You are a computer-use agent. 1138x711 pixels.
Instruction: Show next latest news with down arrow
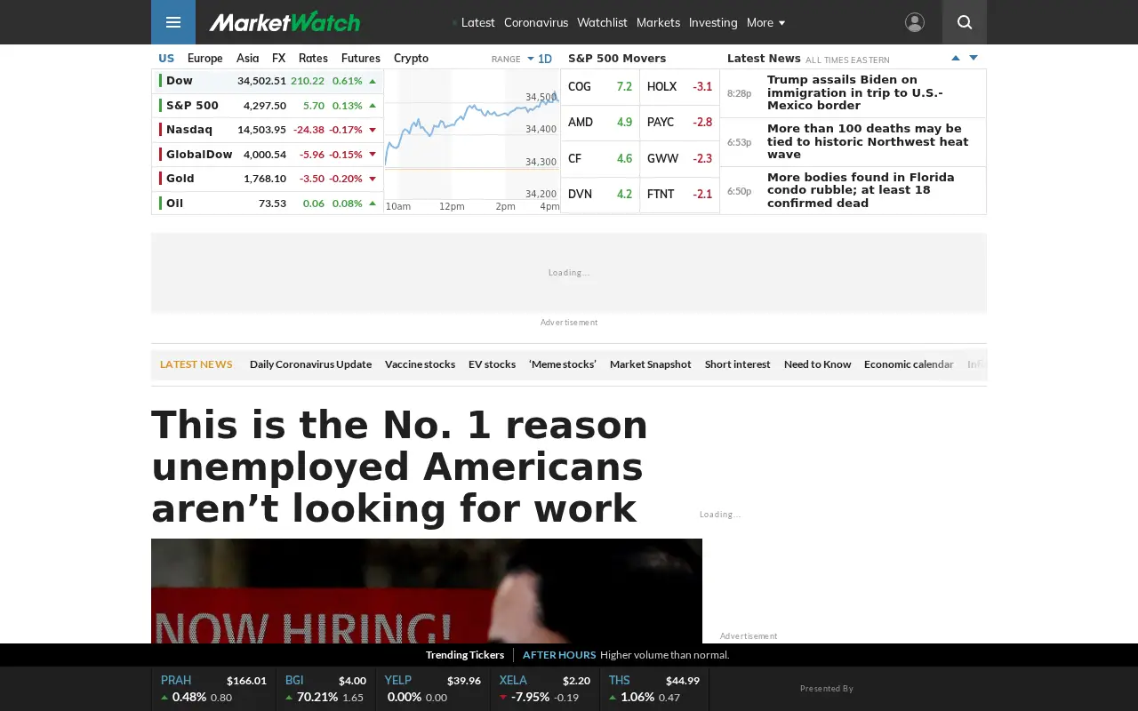pyautogui.click(x=974, y=58)
